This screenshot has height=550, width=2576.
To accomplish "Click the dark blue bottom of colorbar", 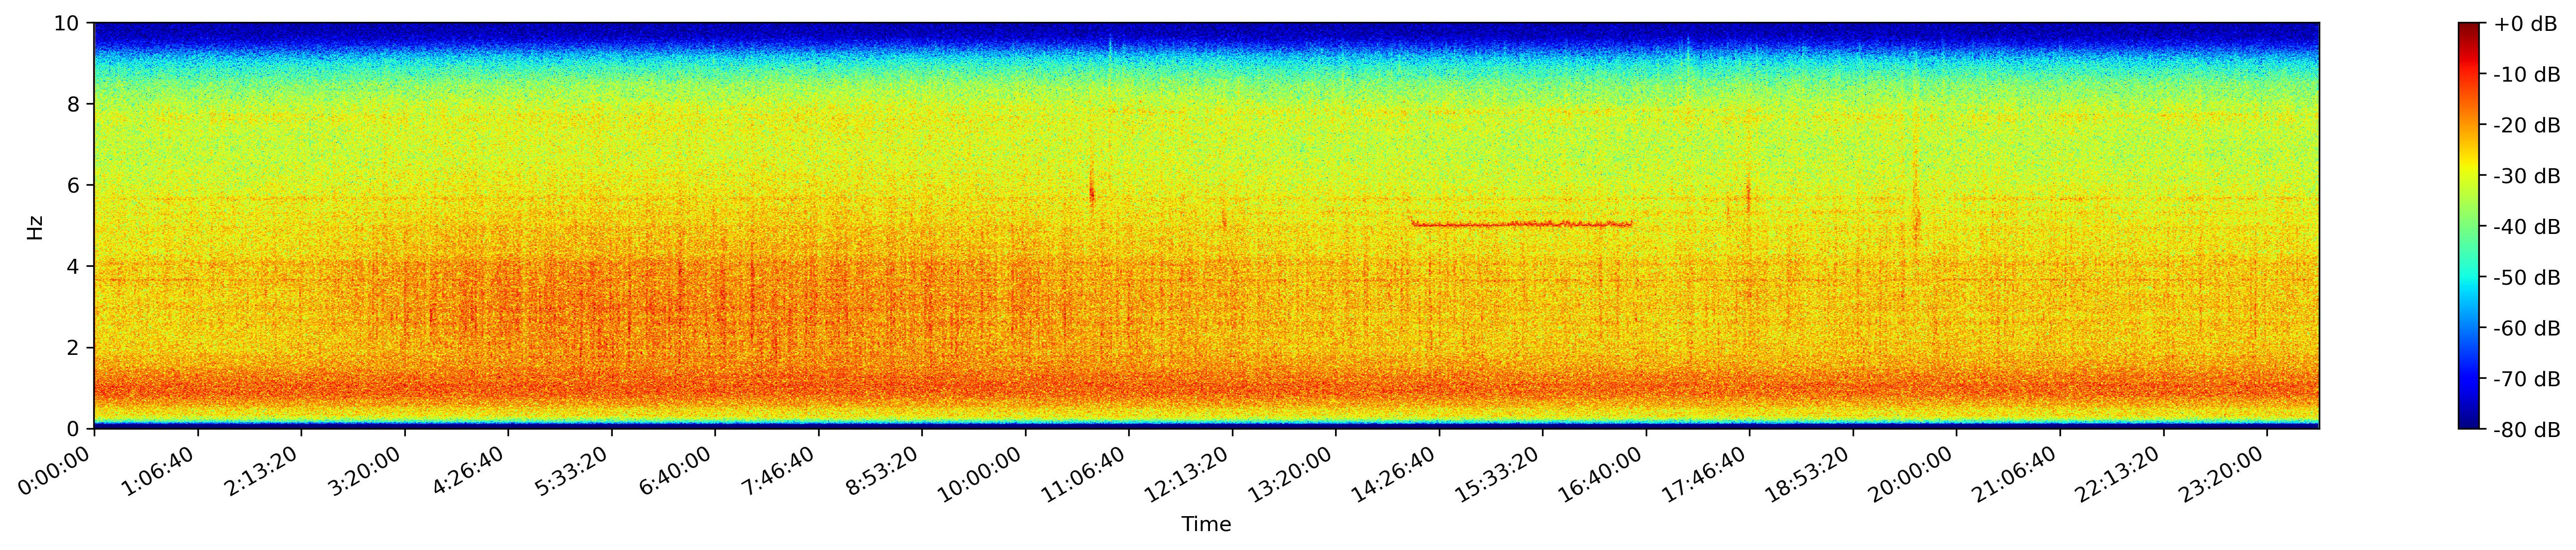I will [x=2470, y=423].
